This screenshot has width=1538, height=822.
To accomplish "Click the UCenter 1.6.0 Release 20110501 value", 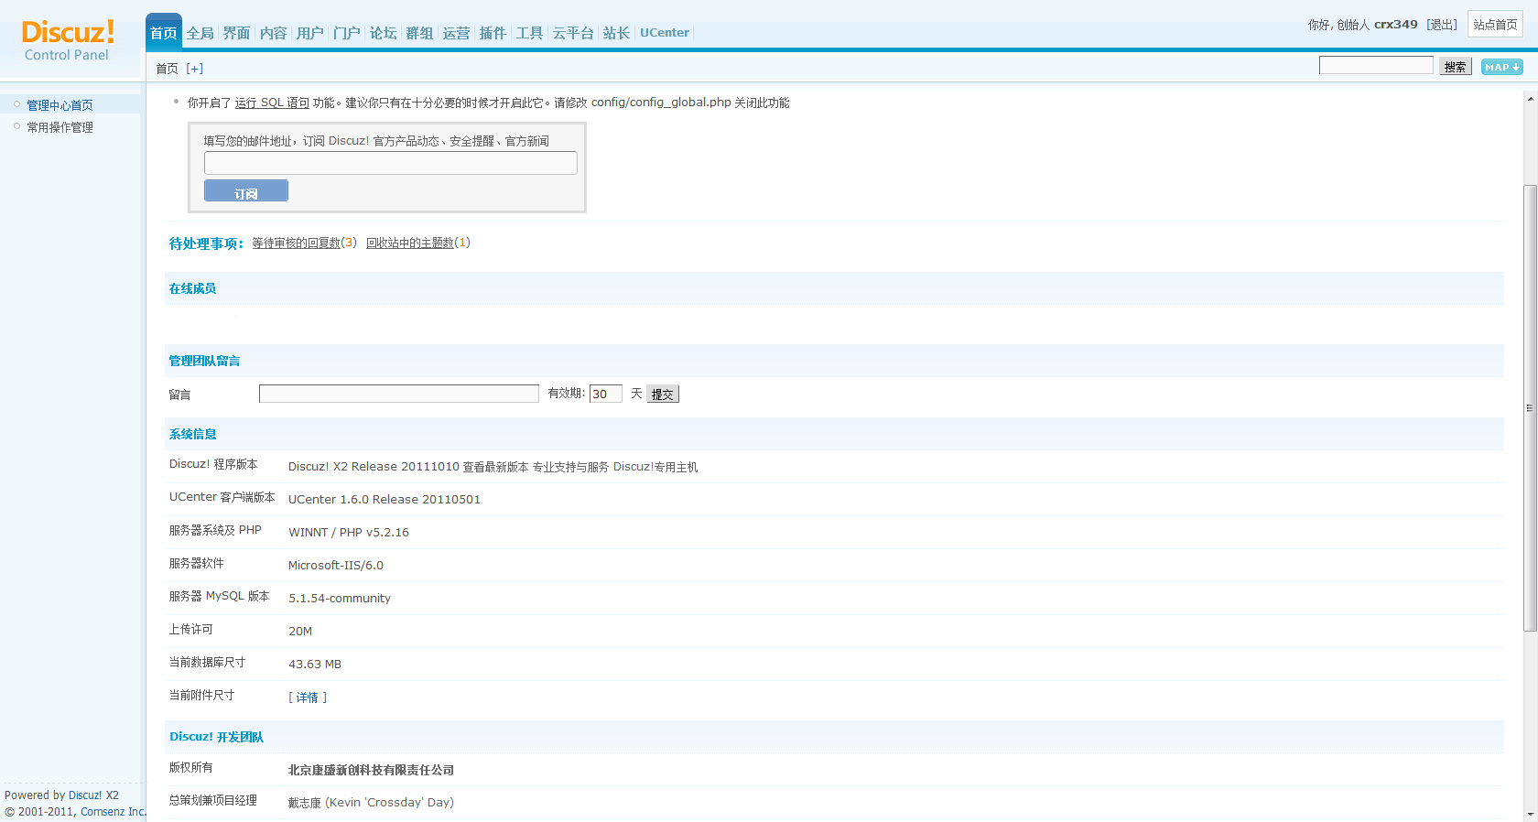I will click(x=384, y=500).
